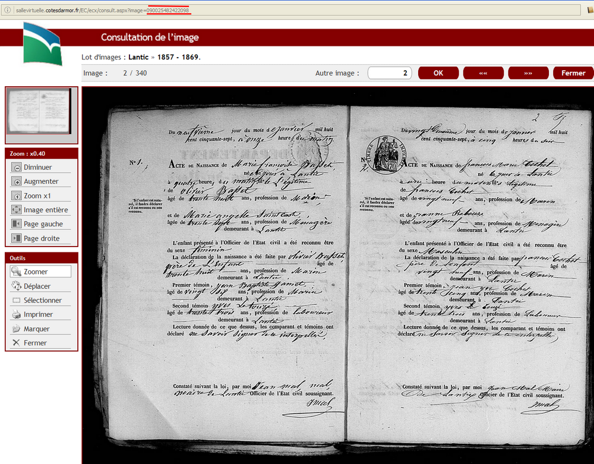Click the Augmenter zoom-in icon

coord(17,182)
